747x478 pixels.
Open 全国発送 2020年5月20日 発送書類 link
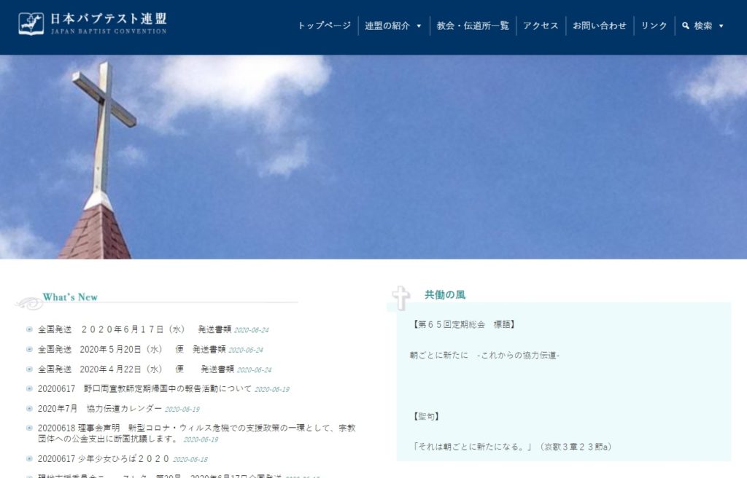132,350
